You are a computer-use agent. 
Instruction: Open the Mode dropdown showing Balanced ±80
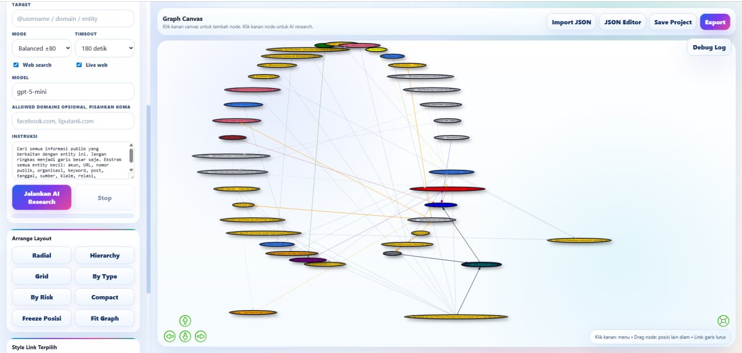pos(42,48)
